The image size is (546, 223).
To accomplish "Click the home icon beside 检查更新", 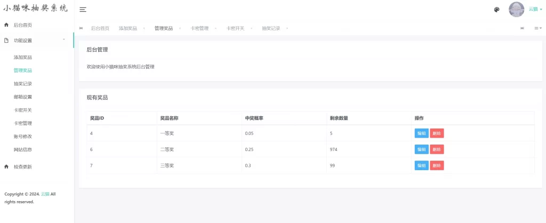I will coord(6,167).
